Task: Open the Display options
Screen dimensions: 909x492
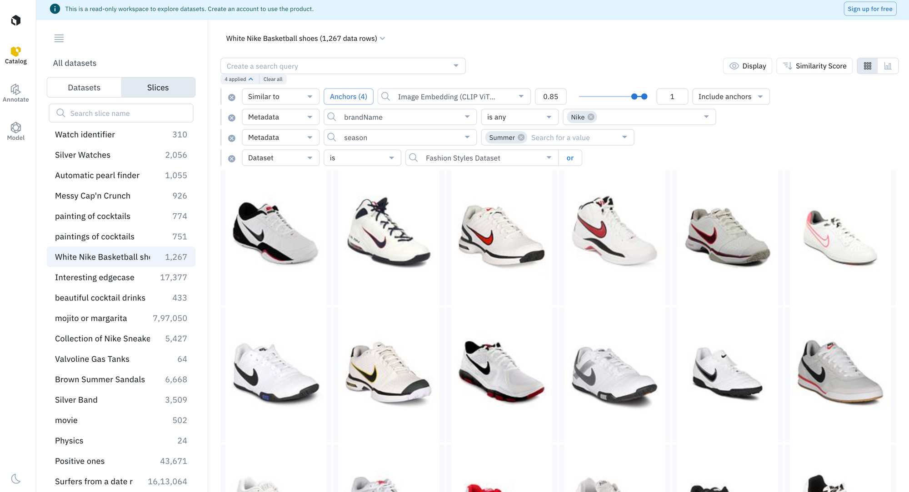Action: [x=748, y=66]
